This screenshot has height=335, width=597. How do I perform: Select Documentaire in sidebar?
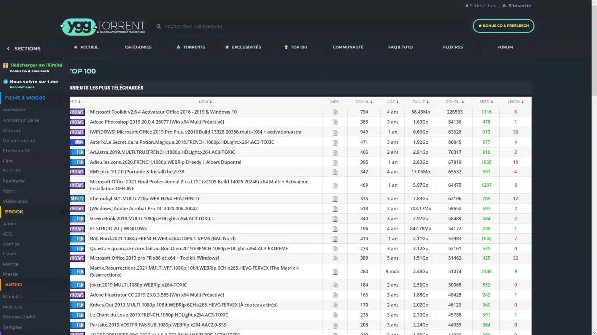click(19, 141)
